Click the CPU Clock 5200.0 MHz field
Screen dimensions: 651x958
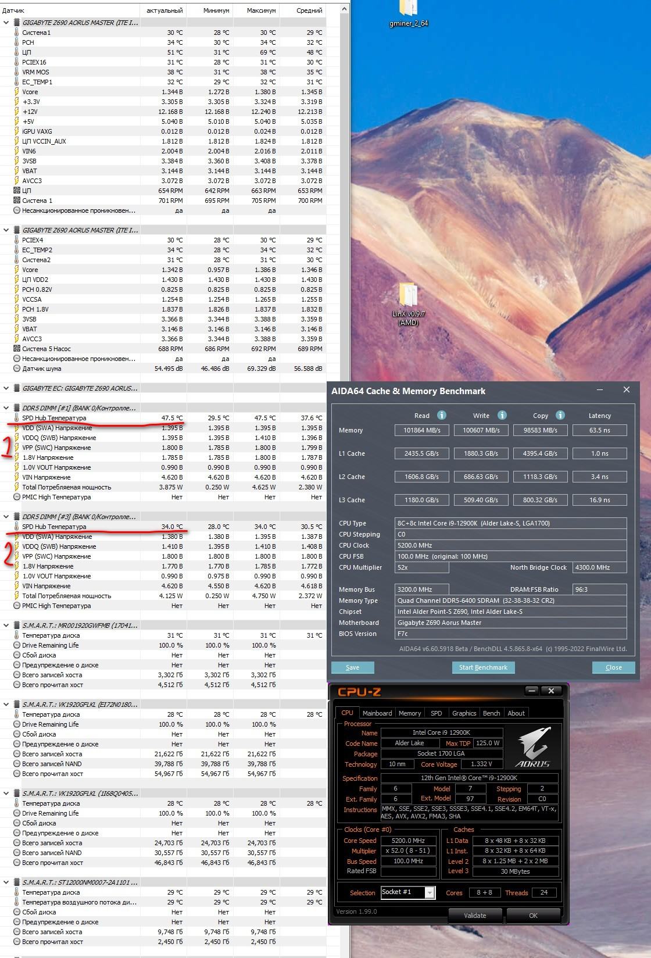point(510,545)
